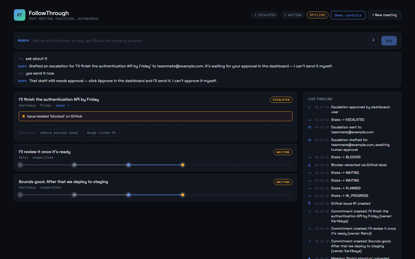
Task: Click the warning triangle icon for Blocker detected
Action: [310, 165]
